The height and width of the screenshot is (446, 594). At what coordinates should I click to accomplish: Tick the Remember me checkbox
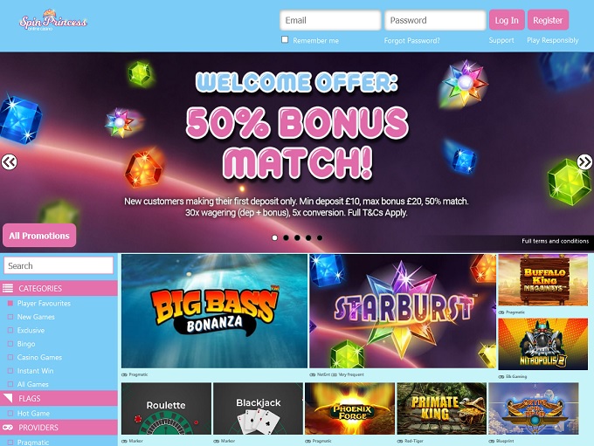285,39
